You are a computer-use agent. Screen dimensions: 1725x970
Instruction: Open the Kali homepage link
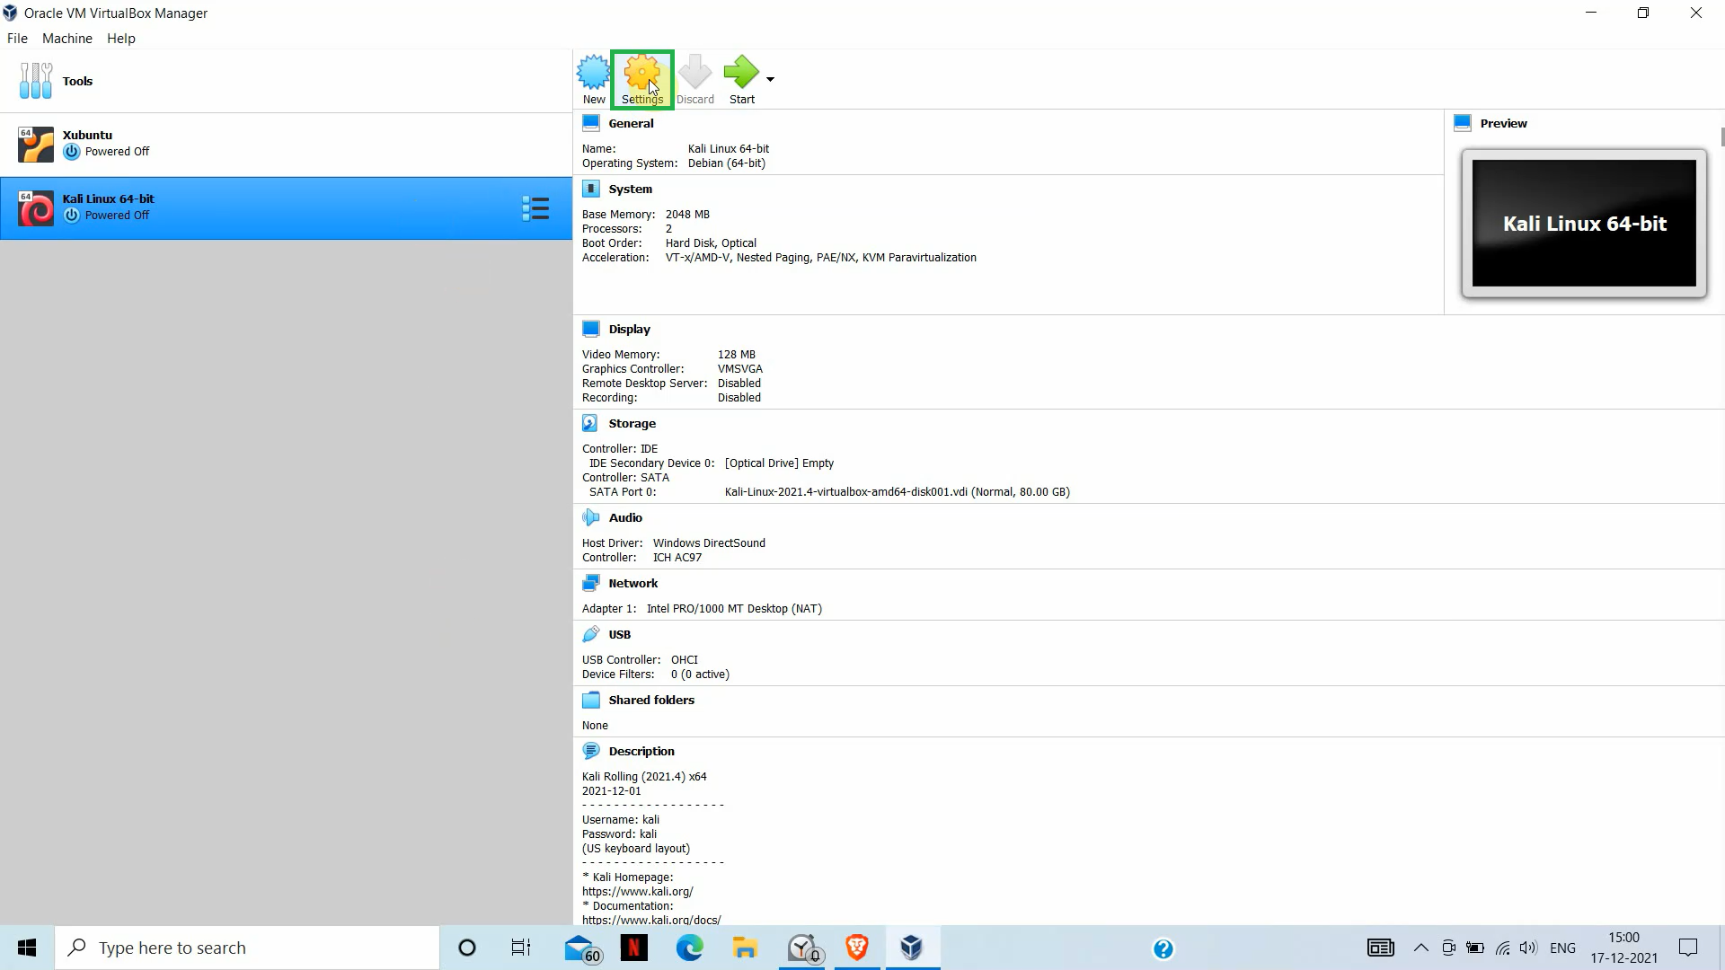637,891
